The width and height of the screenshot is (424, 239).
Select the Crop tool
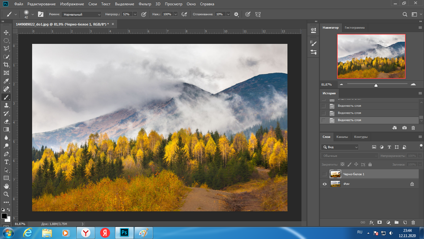coord(6,65)
